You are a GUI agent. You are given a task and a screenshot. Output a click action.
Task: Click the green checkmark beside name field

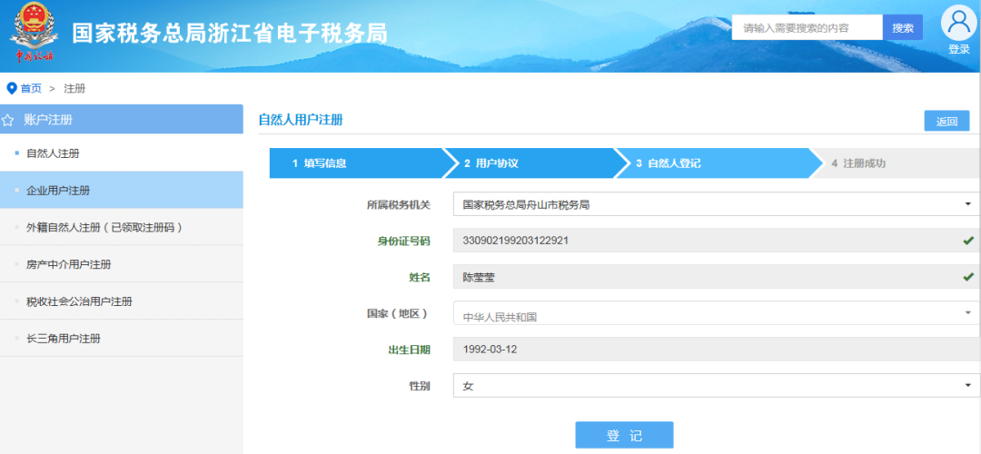pyautogui.click(x=968, y=276)
